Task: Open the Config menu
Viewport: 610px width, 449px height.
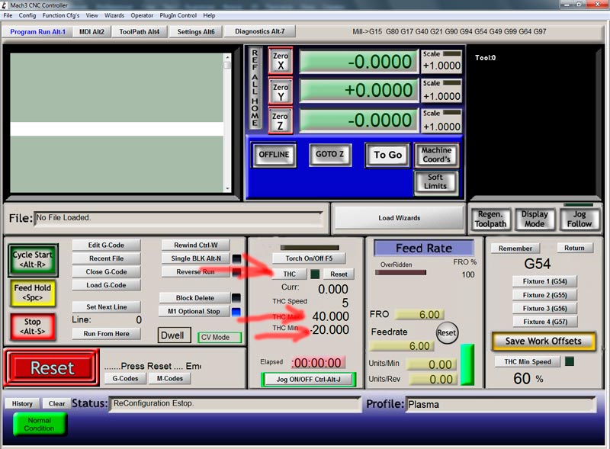Action: pos(27,15)
